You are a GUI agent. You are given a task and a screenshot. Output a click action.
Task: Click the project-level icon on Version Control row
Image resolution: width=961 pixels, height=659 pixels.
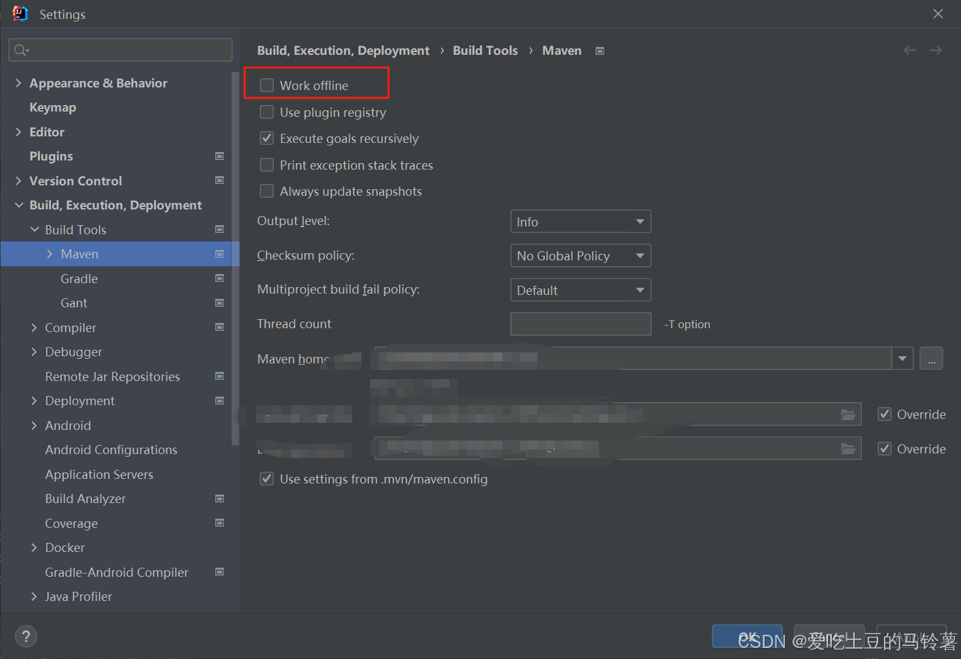(220, 181)
